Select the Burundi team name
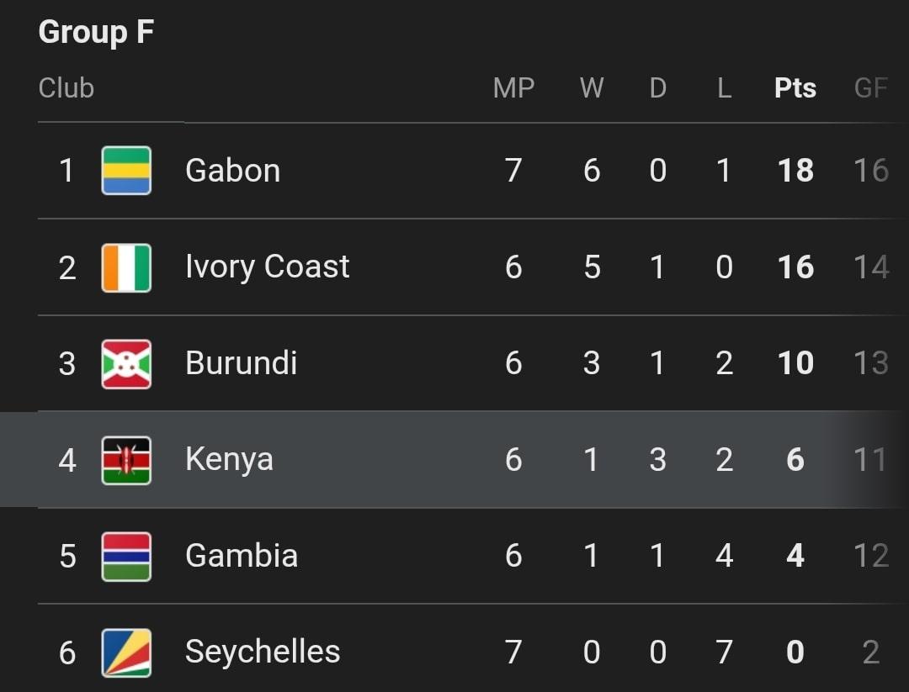This screenshot has height=692, width=909. (x=242, y=363)
